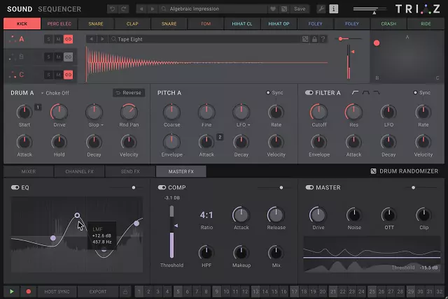Load previous sample arrow beside Tape Eight
The width and height of the screenshot is (448, 299).
pyautogui.click(x=91, y=39)
